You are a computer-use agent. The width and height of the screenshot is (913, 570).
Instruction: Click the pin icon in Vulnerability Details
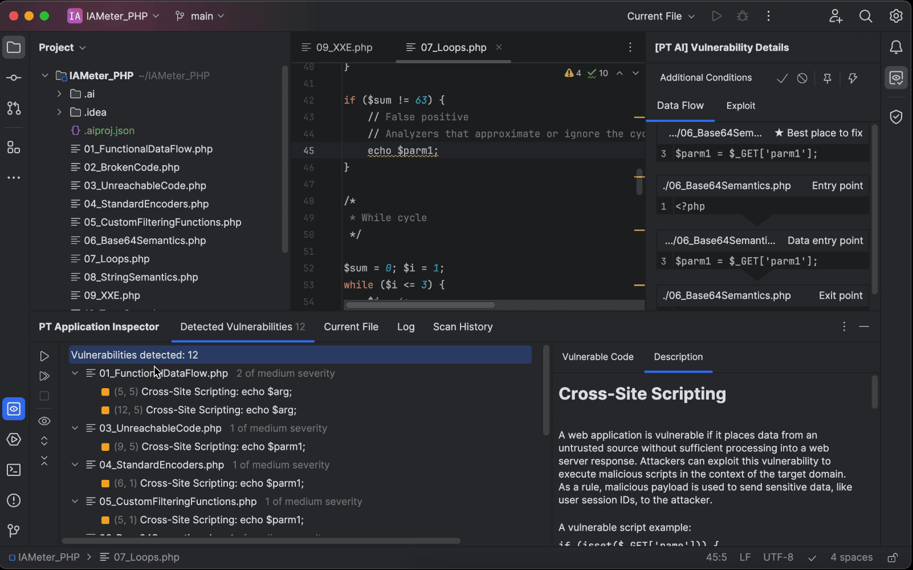pyautogui.click(x=828, y=78)
